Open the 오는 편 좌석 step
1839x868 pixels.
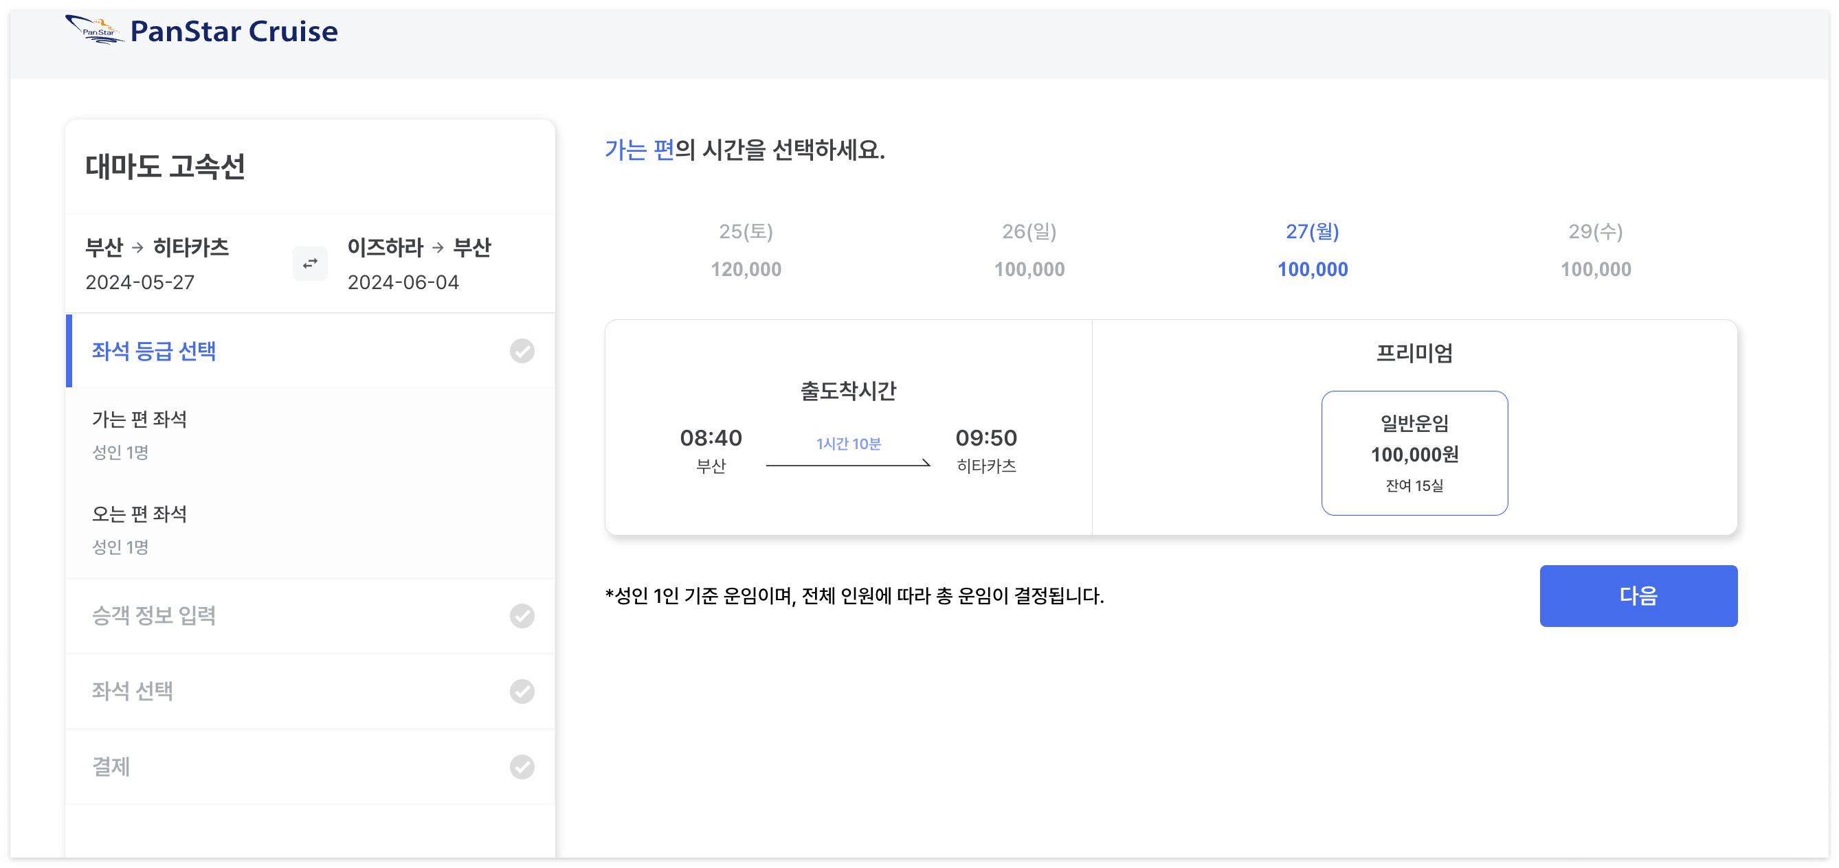tap(140, 514)
